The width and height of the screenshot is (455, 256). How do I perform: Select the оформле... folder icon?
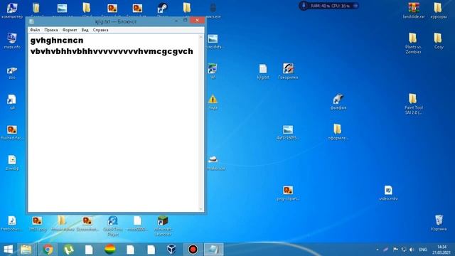(338, 132)
